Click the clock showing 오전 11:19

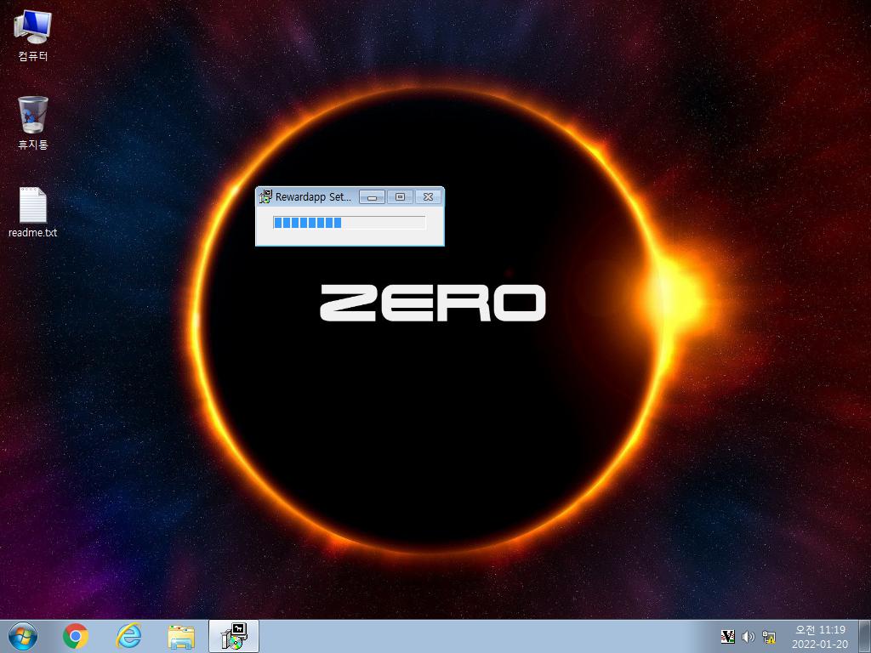click(x=821, y=630)
